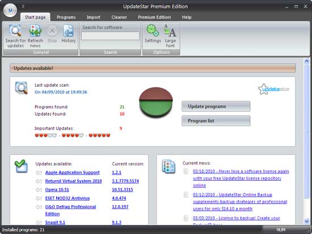Screen dimensions: 312x234
Task: Click the Installed programs: 21 status text
Action: pyautogui.click(x=23, y=229)
